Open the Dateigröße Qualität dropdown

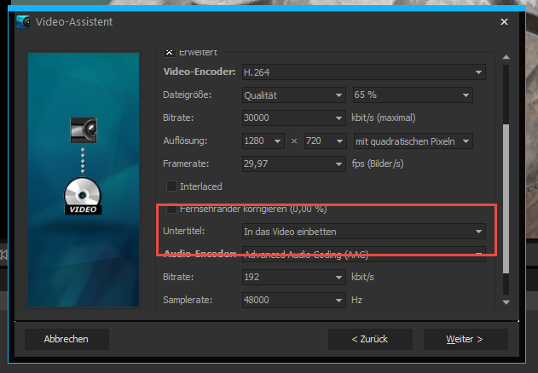[x=292, y=95]
